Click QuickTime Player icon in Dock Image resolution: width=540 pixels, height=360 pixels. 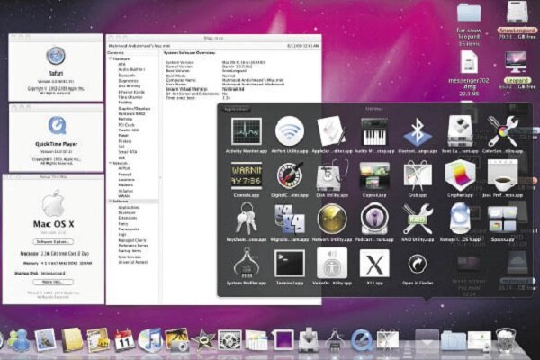coord(361,340)
